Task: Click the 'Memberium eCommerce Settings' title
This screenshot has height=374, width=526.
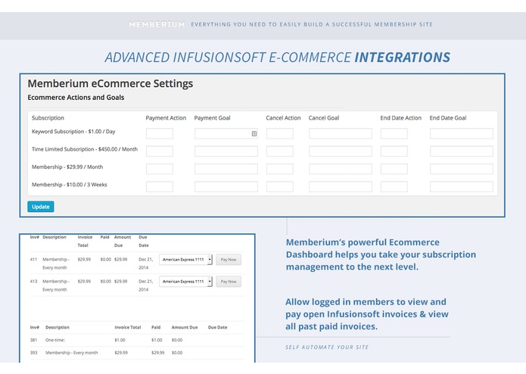Action: (x=110, y=83)
